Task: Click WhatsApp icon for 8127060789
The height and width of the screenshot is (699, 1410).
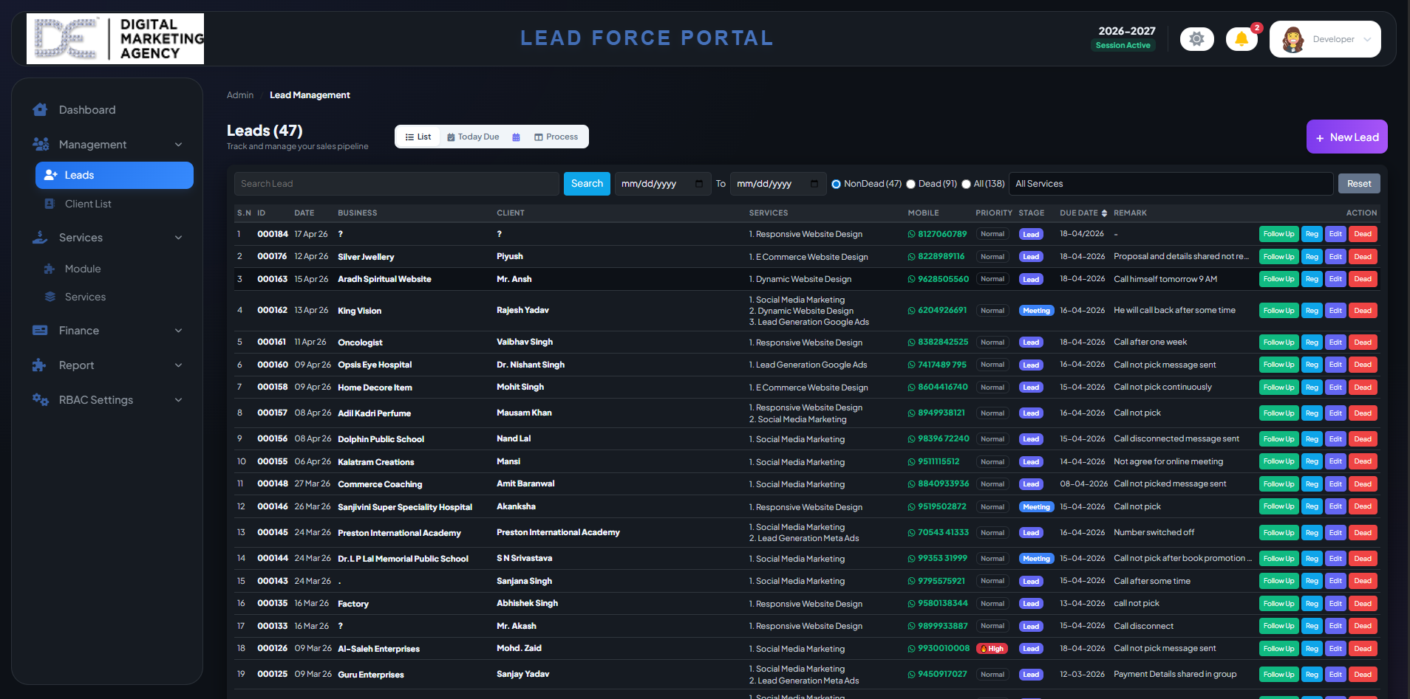Action: (911, 235)
